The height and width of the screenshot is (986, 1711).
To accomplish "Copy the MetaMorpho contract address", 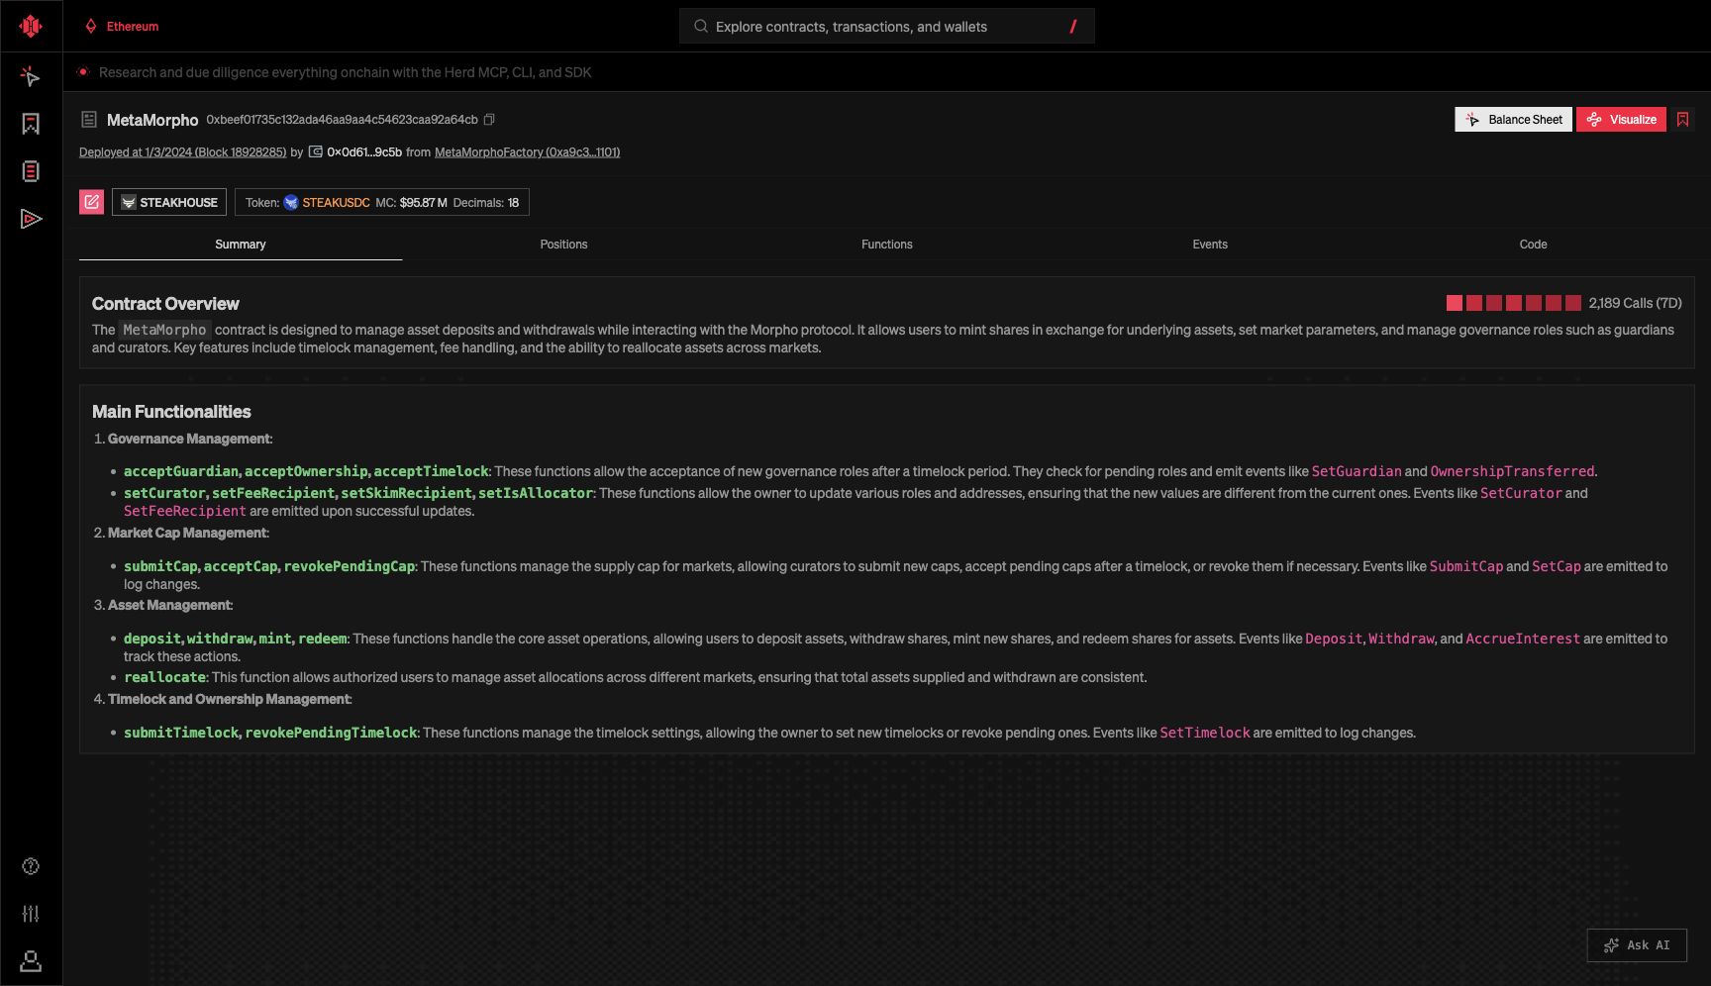I will tap(489, 120).
